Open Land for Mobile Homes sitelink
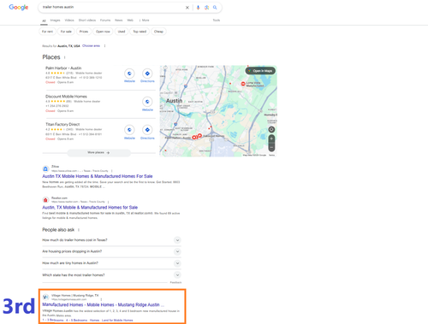Screen dimensions: 428x324 point(117,321)
